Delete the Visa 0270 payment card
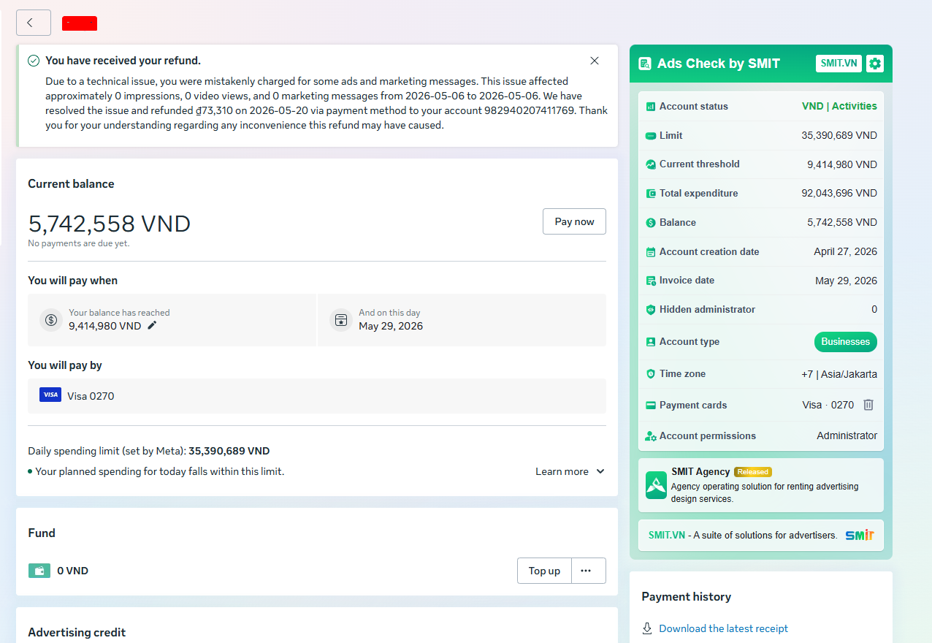 (x=868, y=405)
